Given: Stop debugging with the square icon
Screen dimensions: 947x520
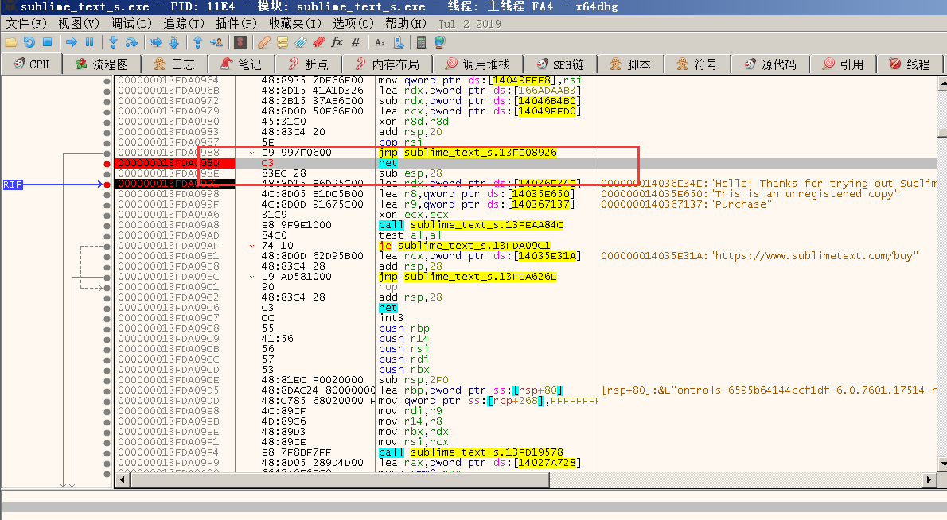Looking at the screenshot, I should 47,42.
